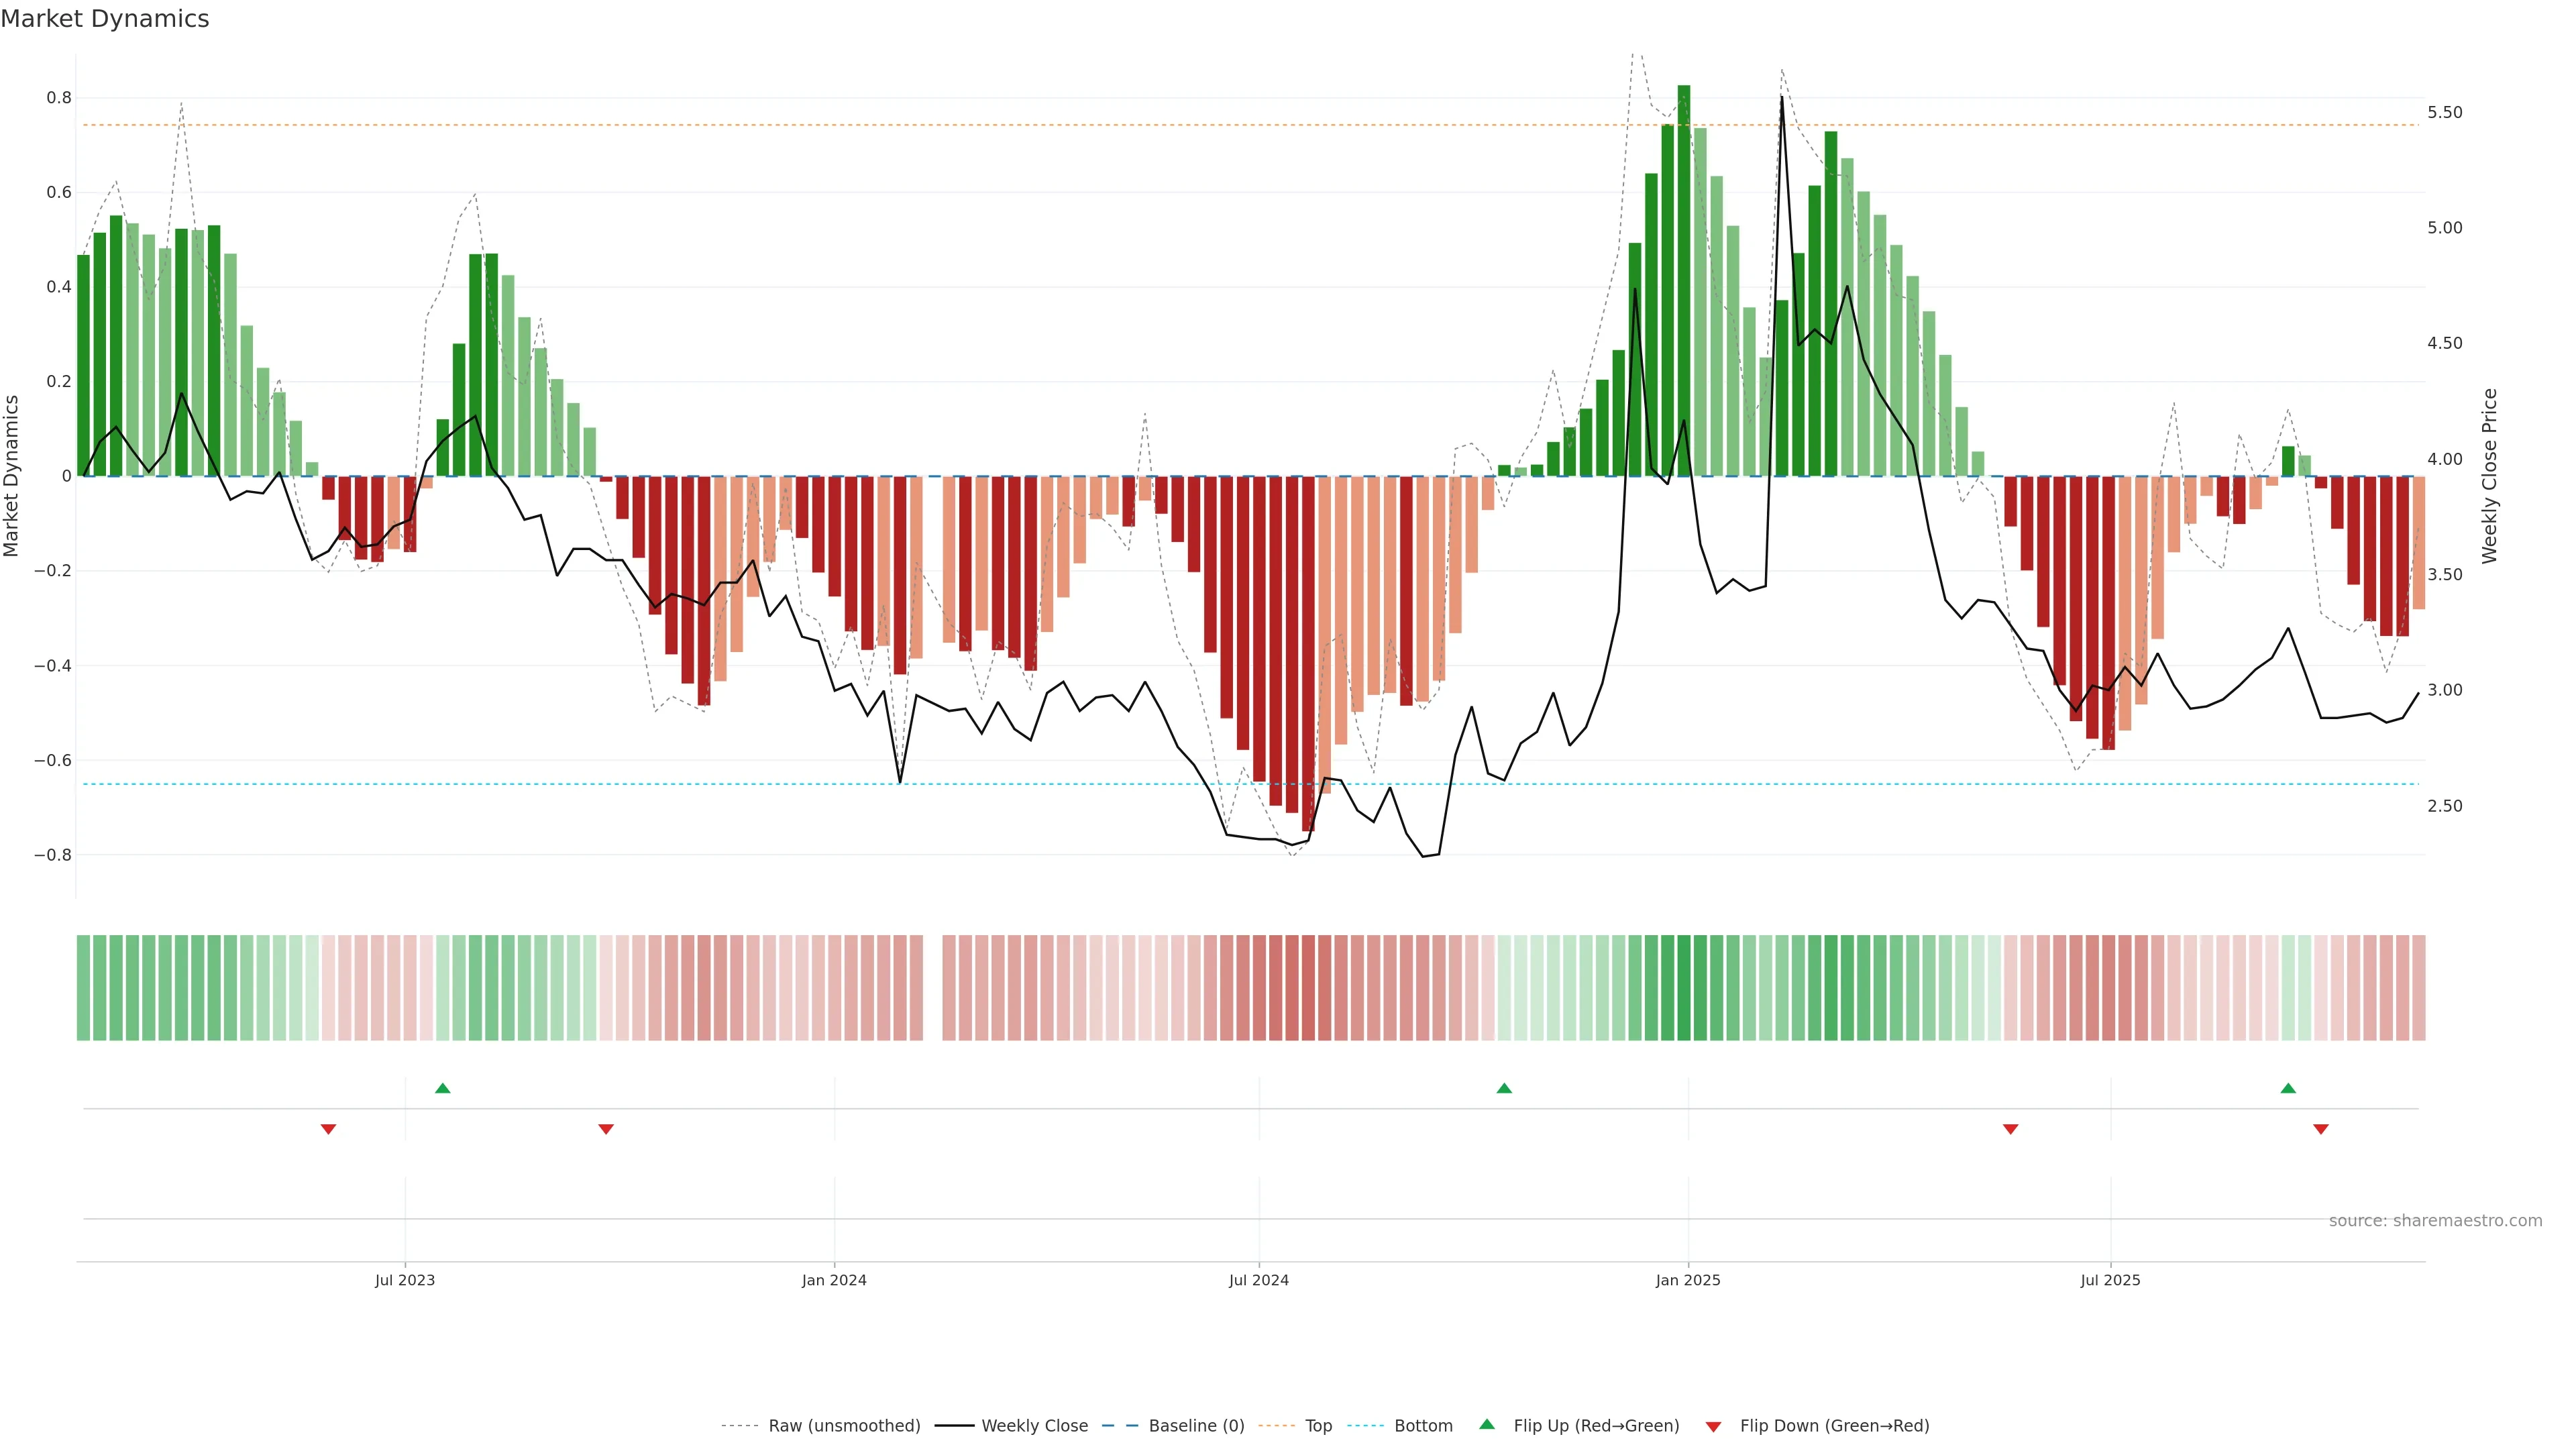Select the flip-down marker between Jul 2023 and Jan 2024
The height and width of the screenshot is (1449, 2576).
(605, 1129)
